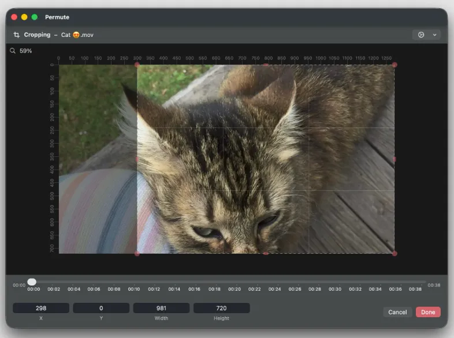Click the Done button
Screen dimensions: 454x338
[x=428, y=312]
